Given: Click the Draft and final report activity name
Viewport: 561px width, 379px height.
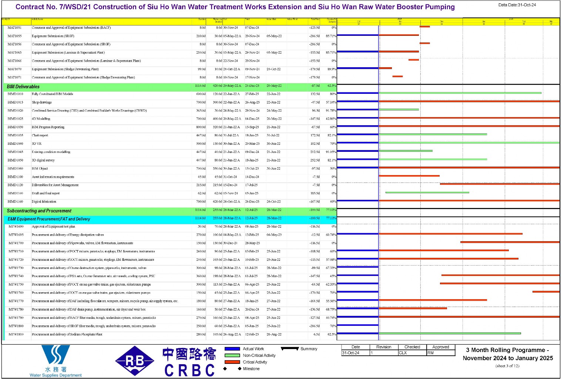Looking at the screenshot, I should point(46,194).
